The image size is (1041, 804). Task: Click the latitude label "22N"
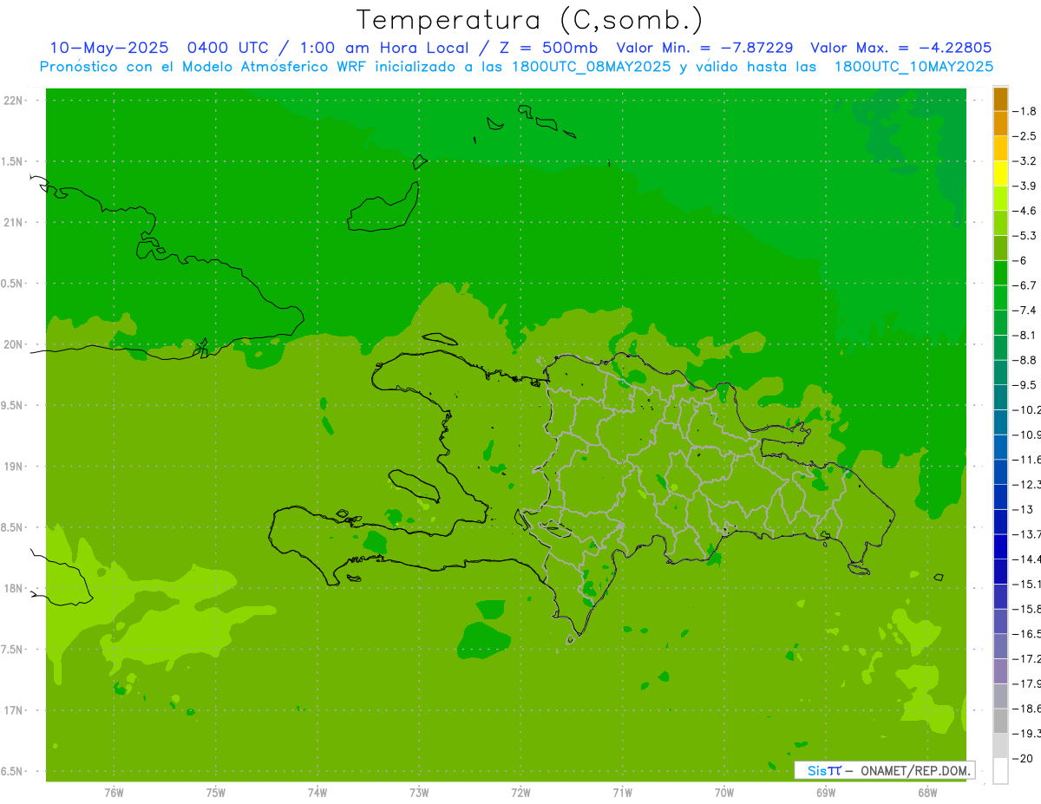pos(15,101)
